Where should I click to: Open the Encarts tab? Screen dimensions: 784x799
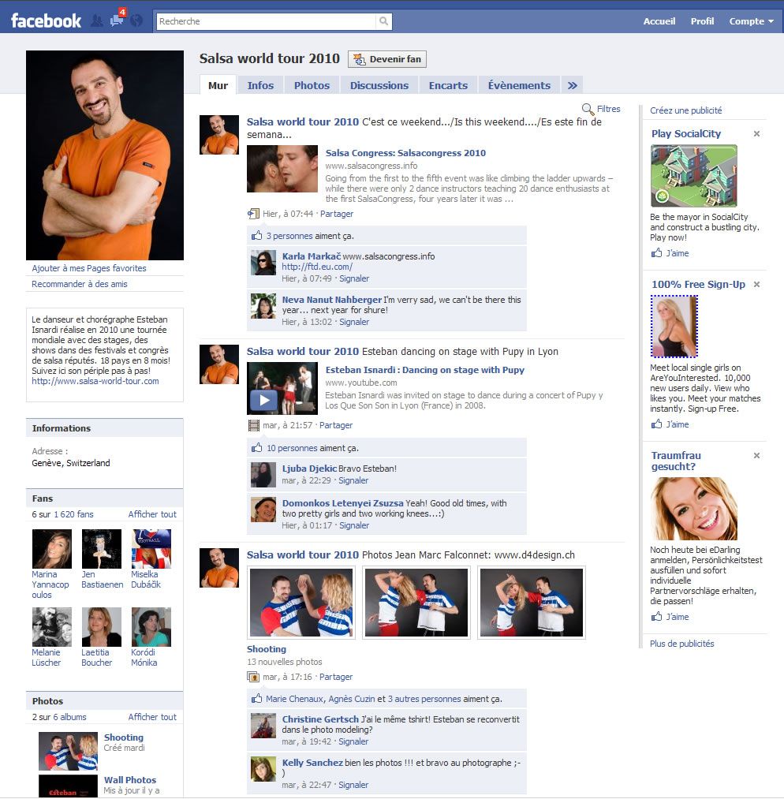click(x=448, y=86)
